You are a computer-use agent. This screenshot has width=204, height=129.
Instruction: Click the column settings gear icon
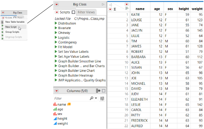click(98, 91)
